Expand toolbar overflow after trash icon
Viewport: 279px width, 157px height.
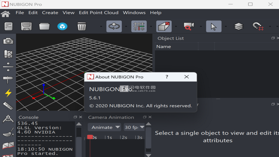point(101,26)
